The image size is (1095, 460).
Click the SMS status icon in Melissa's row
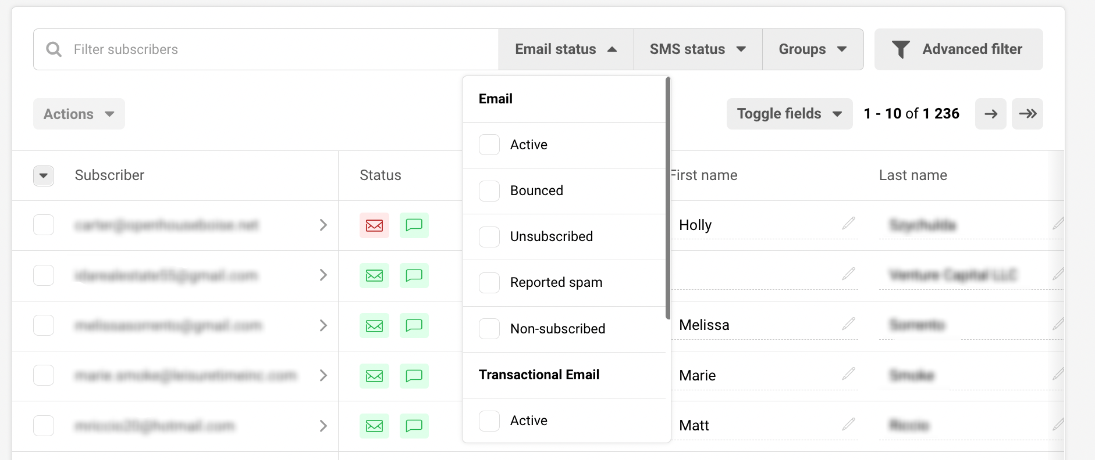pos(414,325)
